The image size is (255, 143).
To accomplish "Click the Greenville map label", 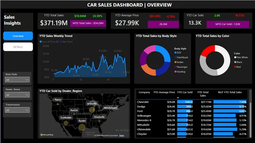I will pos(99,117).
